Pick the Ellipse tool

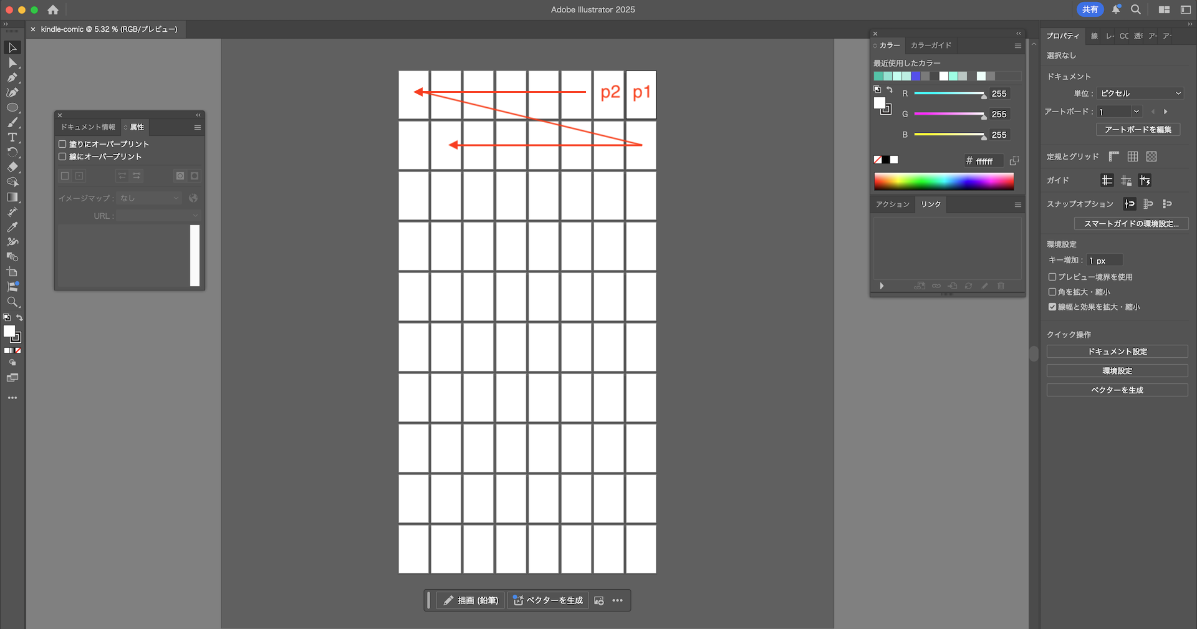click(12, 108)
